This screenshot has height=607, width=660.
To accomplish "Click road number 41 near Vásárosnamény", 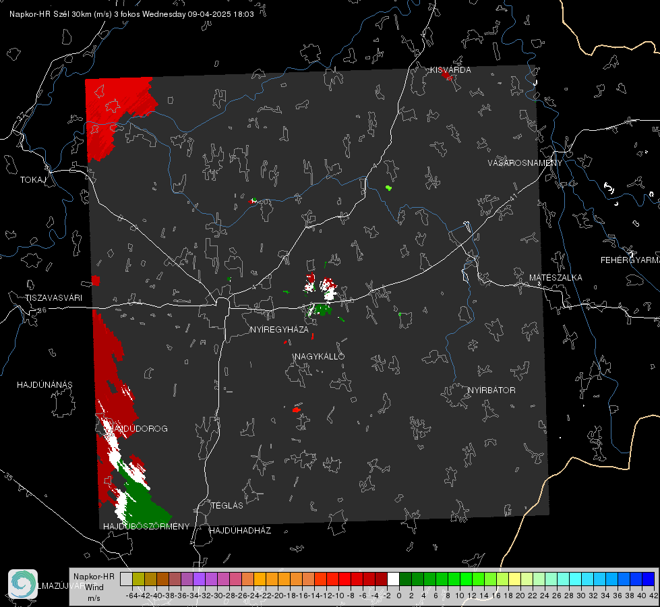I will click(513, 197).
